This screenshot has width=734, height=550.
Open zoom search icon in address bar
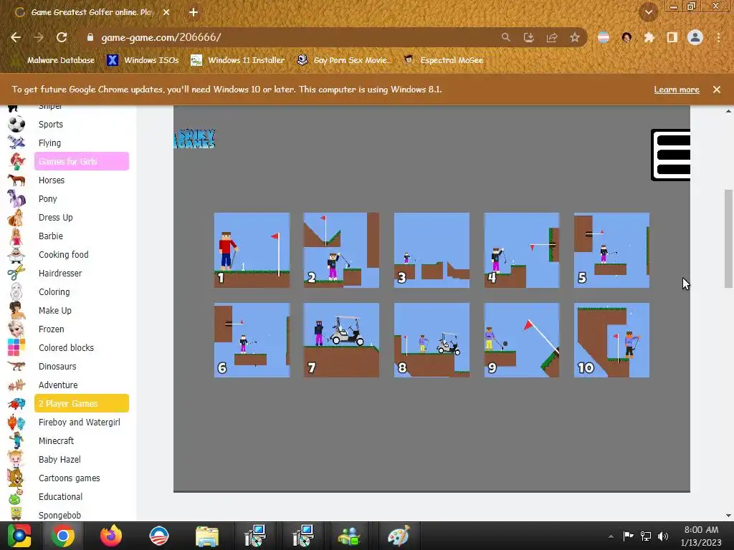[505, 37]
